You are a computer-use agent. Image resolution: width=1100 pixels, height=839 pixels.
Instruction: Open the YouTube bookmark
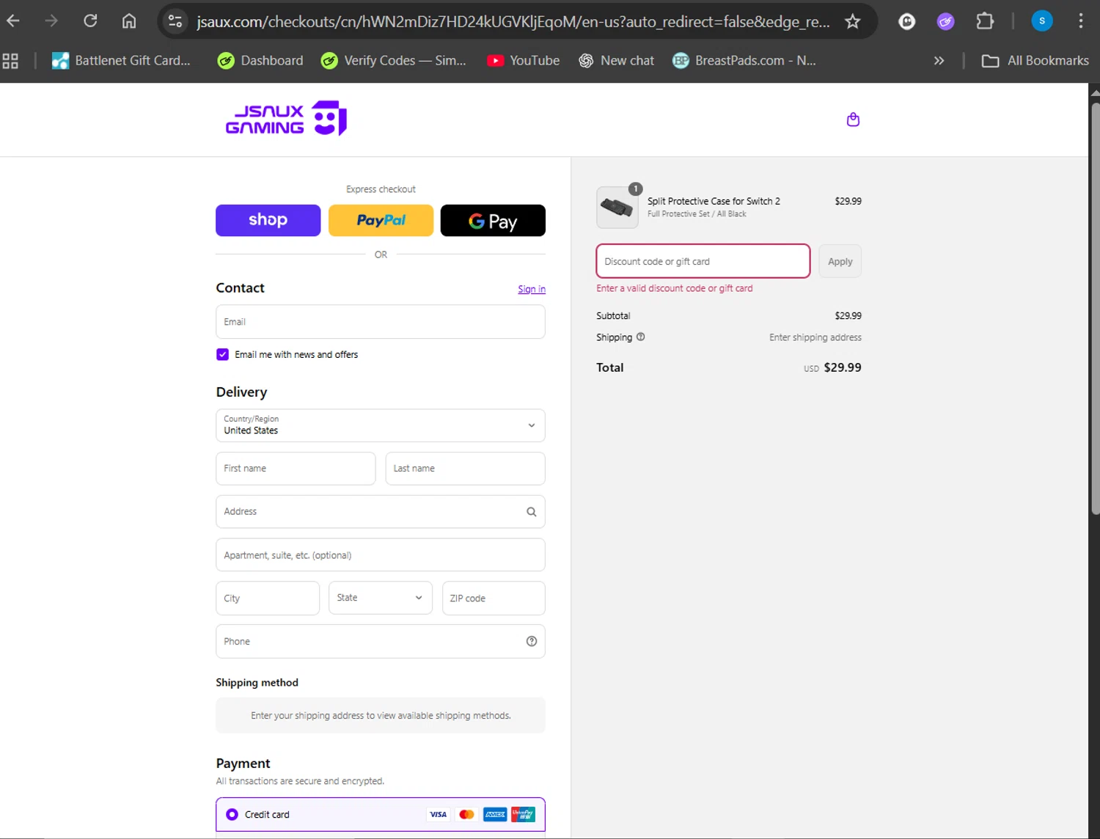click(x=524, y=61)
